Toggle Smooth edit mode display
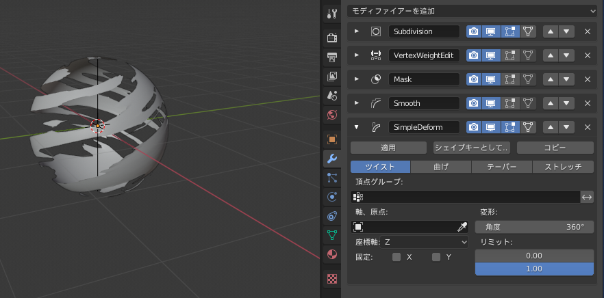Viewport: 604px width, 298px height. [x=510, y=103]
